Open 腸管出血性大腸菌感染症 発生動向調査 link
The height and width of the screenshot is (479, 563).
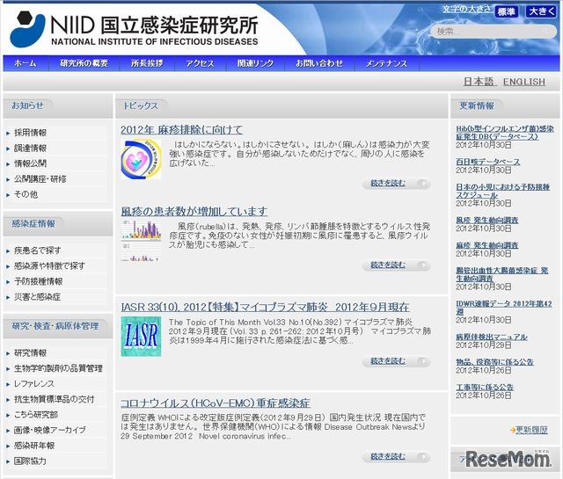(502, 274)
